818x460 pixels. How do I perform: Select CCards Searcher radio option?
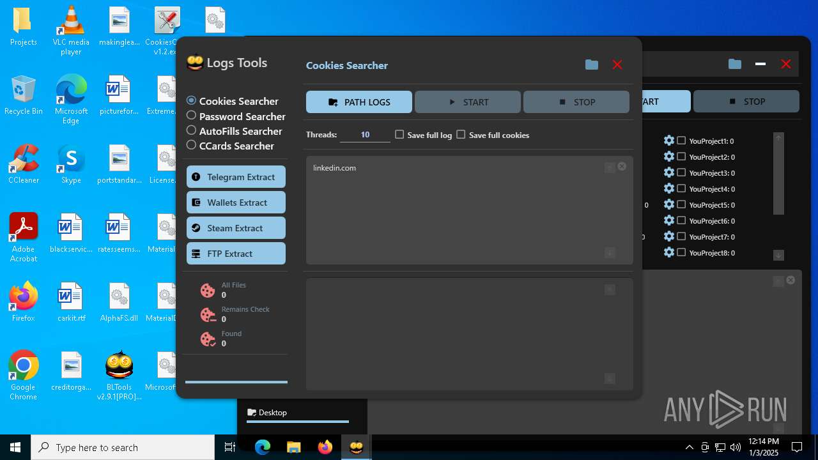[x=191, y=145]
